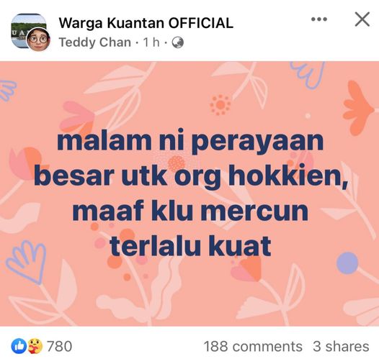Tap the text line "maaf klu mercun"
This screenshot has height=364, width=379.
(x=190, y=211)
